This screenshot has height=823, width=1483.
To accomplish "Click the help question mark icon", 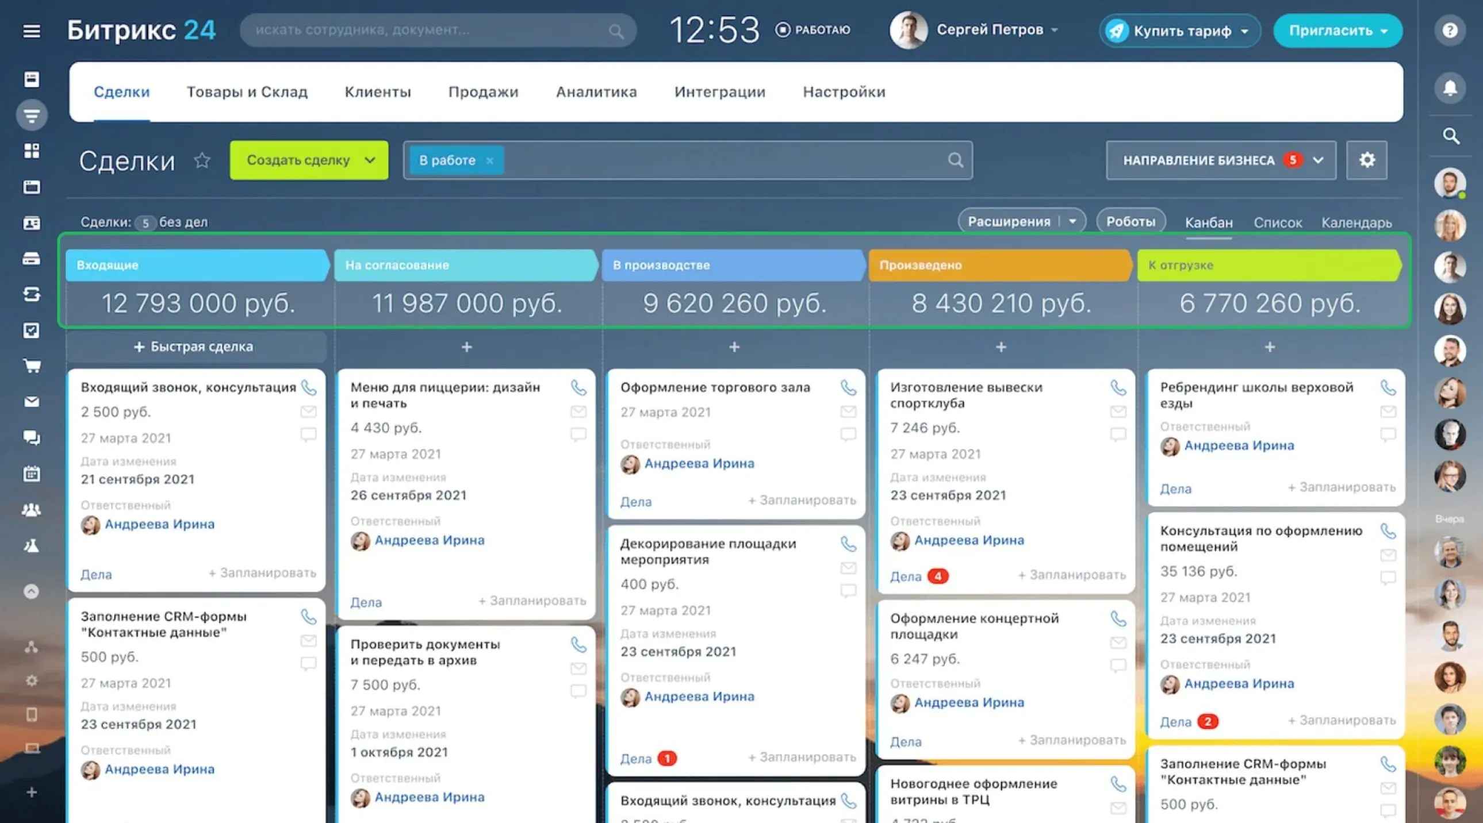I will coord(1450,30).
